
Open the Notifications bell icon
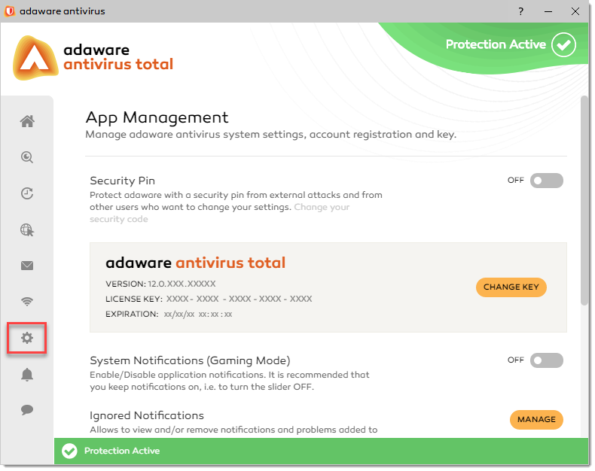[27, 375]
